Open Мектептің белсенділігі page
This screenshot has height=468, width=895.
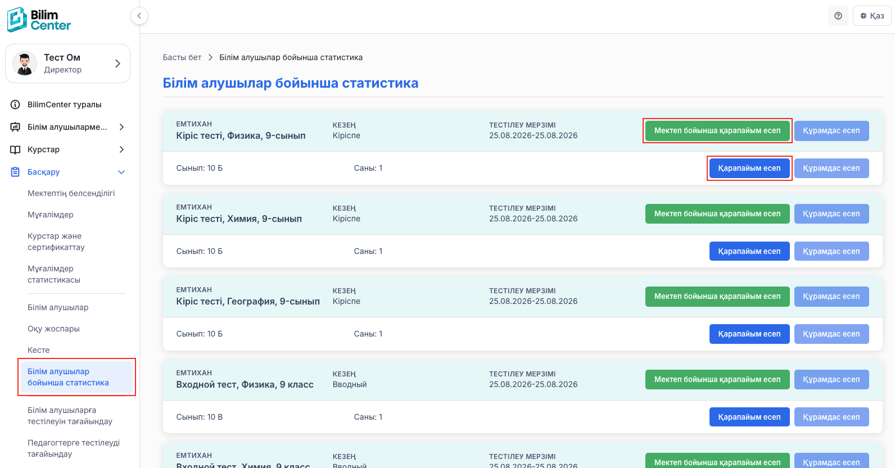(71, 193)
